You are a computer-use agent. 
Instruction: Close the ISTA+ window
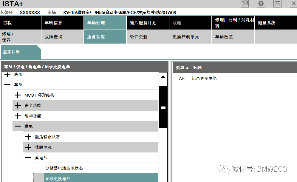tap(294, 4)
